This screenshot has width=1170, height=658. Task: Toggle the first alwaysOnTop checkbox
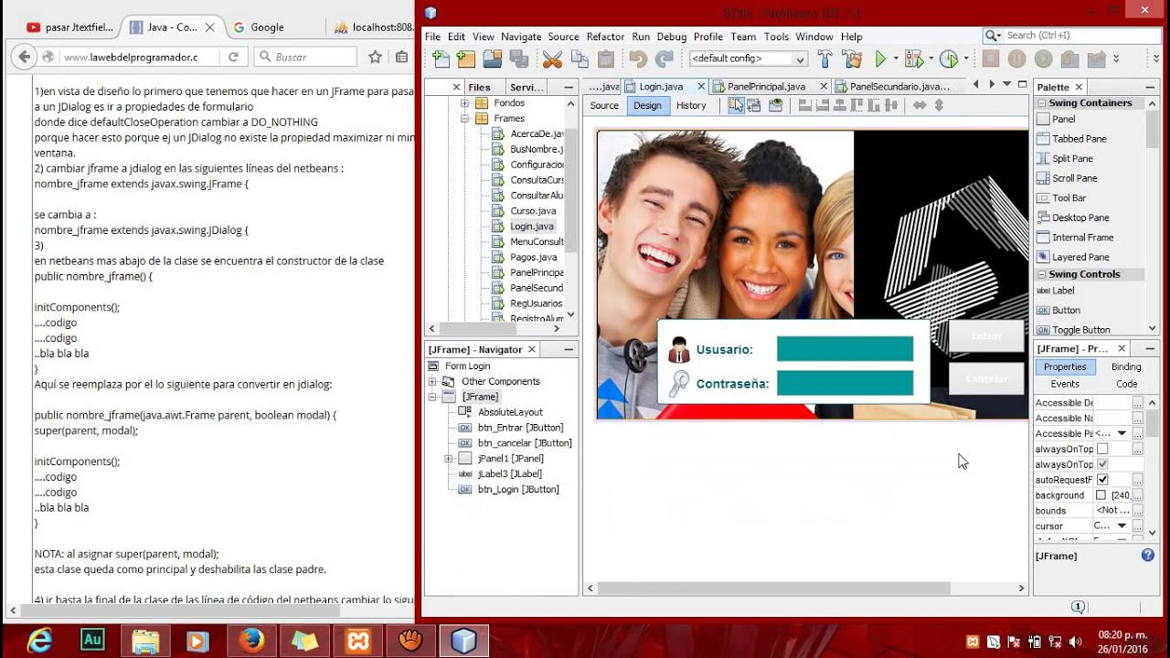pos(1102,449)
